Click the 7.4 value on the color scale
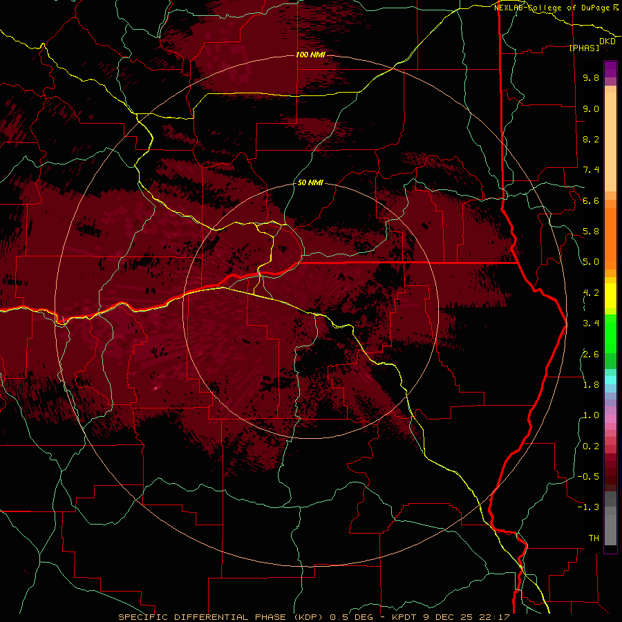Viewport: 622px width, 622px height. (591, 170)
